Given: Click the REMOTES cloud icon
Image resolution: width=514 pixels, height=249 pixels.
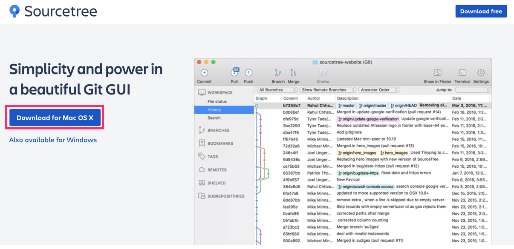Looking at the screenshot, I should coord(202,169).
